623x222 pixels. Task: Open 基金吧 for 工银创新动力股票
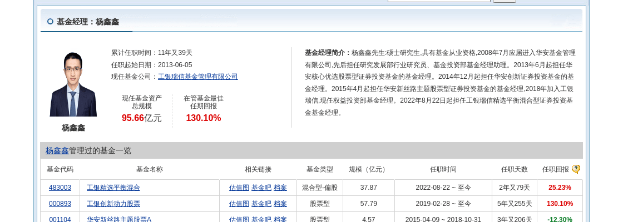pos(261,204)
